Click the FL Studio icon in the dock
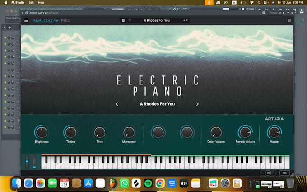This screenshot has width=307, height=192. (112, 183)
